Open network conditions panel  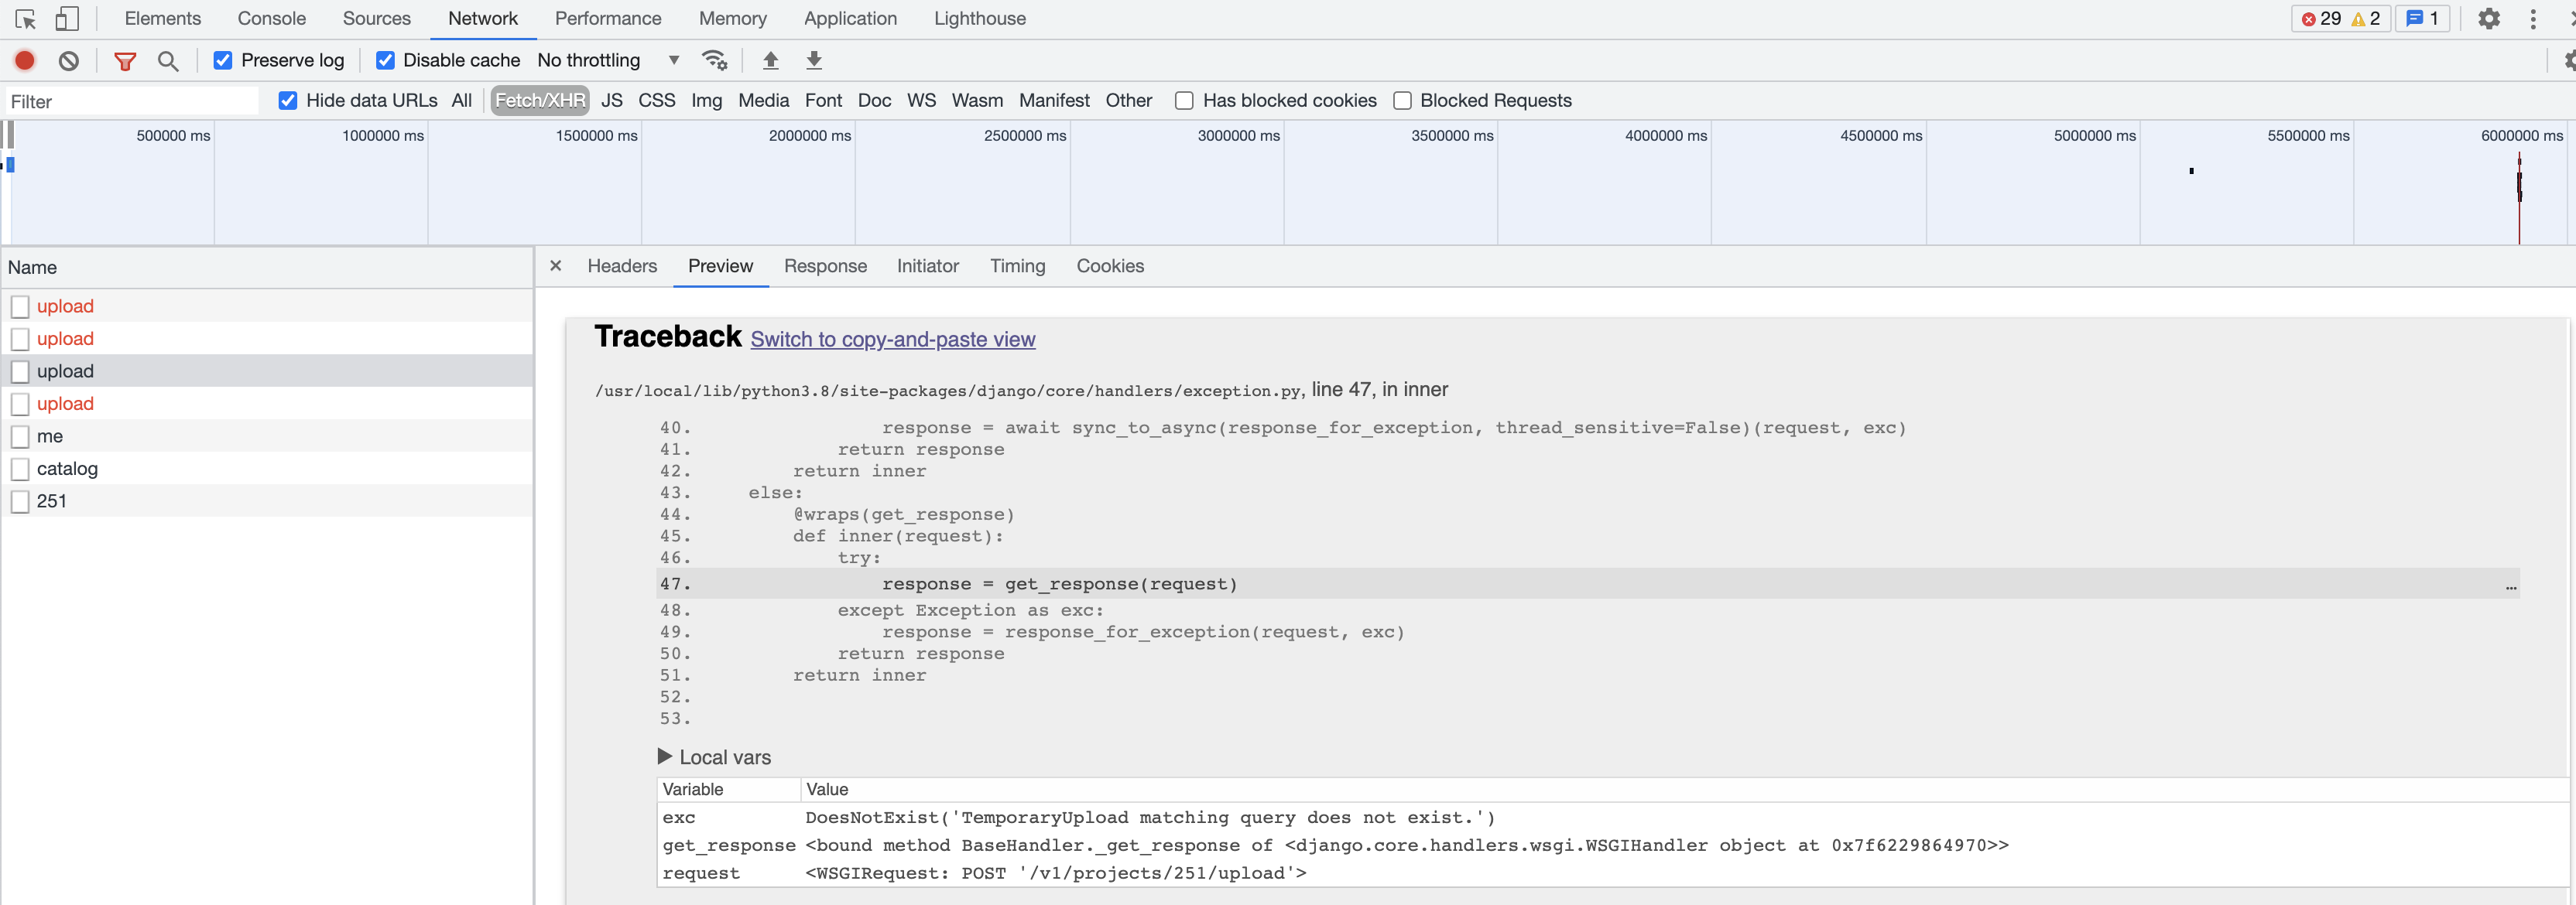tap(715, 60)
